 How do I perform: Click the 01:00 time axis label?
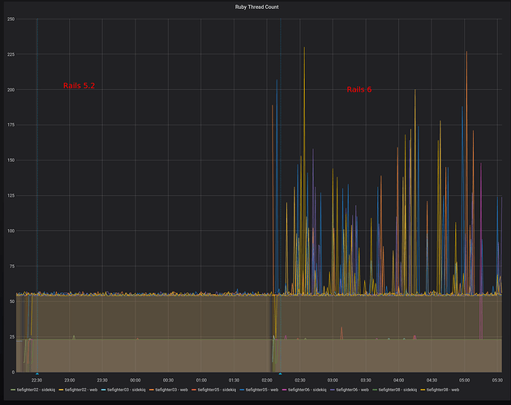pyautogui.click(x=201, y=380)
